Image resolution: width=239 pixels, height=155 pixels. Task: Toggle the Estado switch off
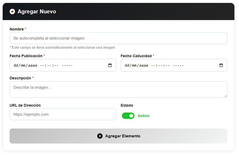[x=128, y=116]
